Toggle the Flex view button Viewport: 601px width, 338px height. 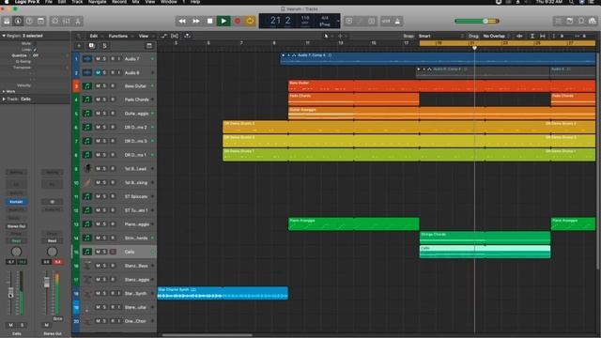[x=175, y=36]
